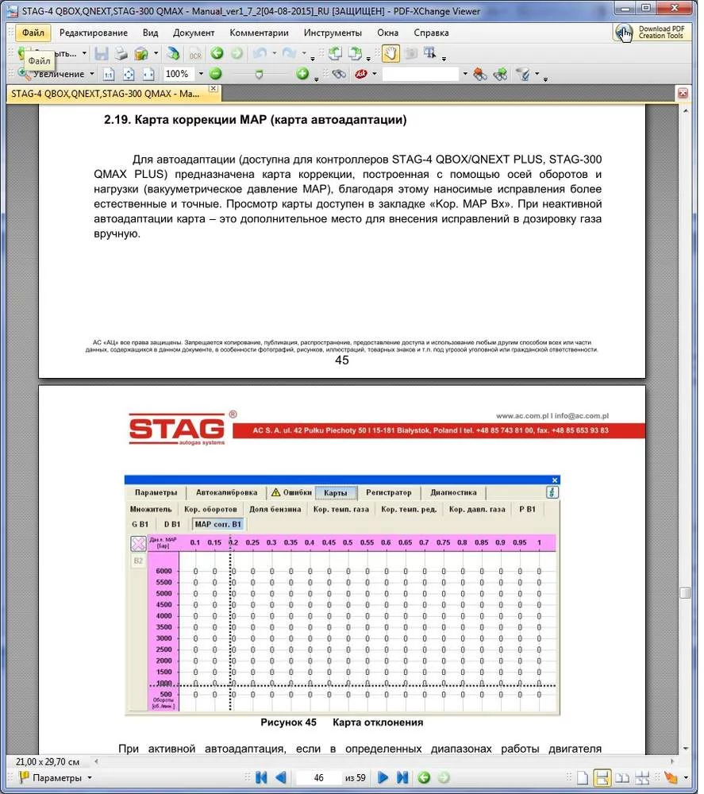Image resolution: width=704 pixels, height=794 pixels.
Task: Go to previous view with green back arrow
Action: (x=217, y=53)
